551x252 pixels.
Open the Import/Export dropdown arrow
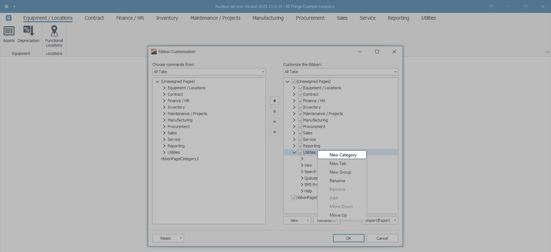click(x=395, y=220)
